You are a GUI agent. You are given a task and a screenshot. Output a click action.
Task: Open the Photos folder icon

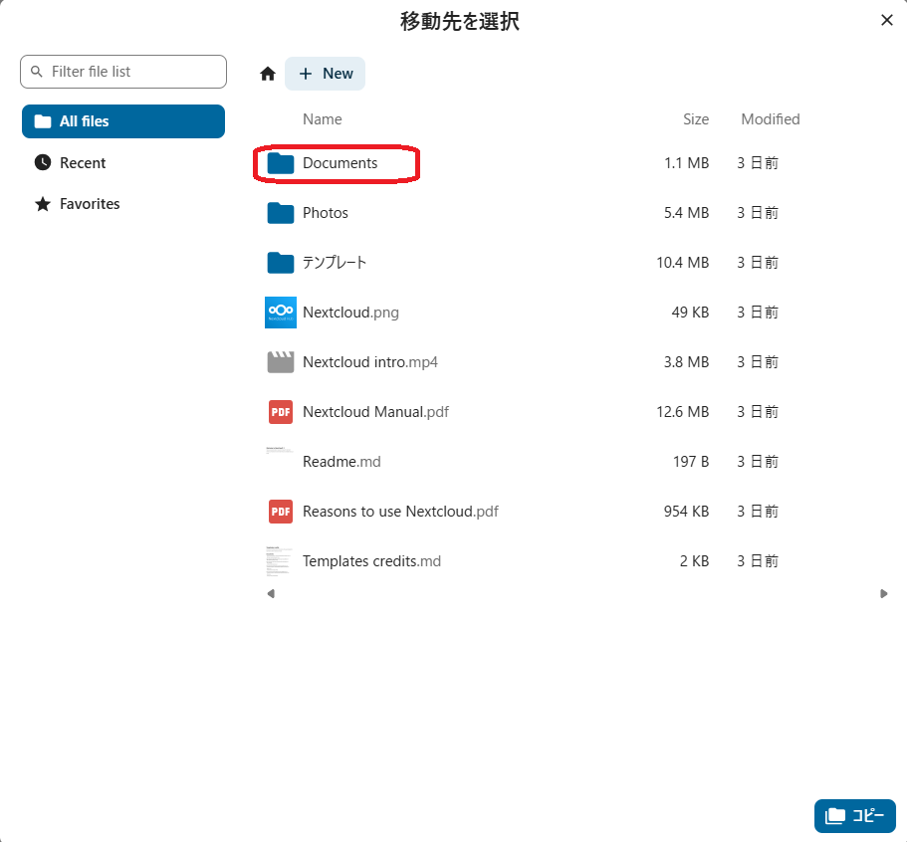pos(281,213)
